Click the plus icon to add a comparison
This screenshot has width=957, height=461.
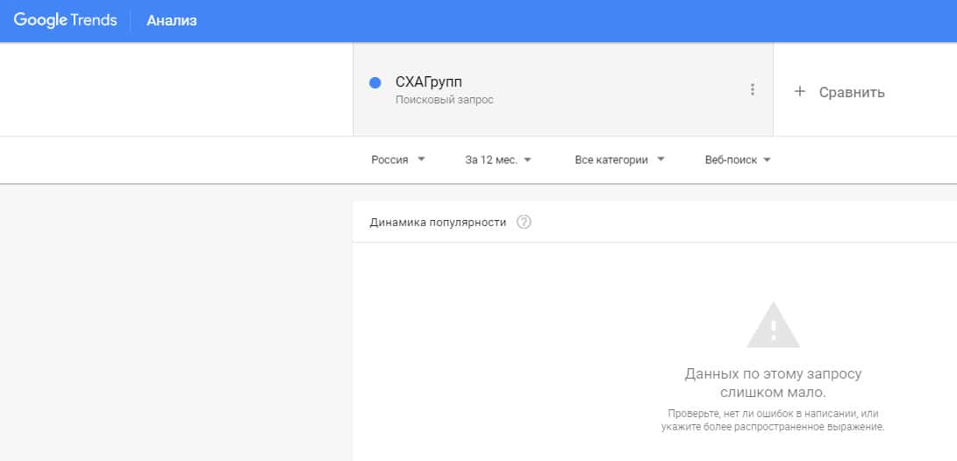click(x=799, y=91)
